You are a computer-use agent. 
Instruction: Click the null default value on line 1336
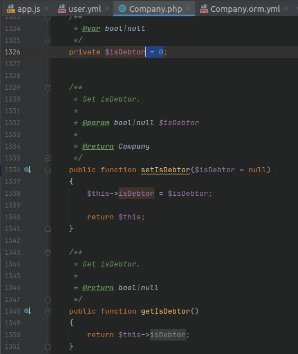pos(258,170)
